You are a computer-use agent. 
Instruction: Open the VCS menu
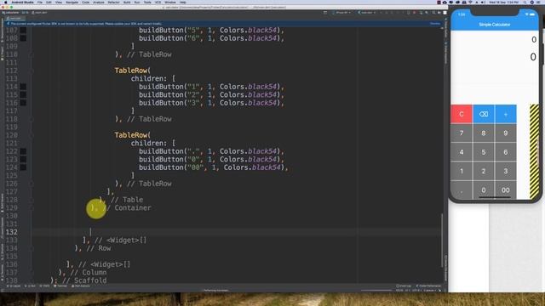coord(158,2)
